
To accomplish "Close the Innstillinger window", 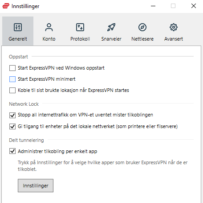I will pyautogui.click(x=194, y=6).
